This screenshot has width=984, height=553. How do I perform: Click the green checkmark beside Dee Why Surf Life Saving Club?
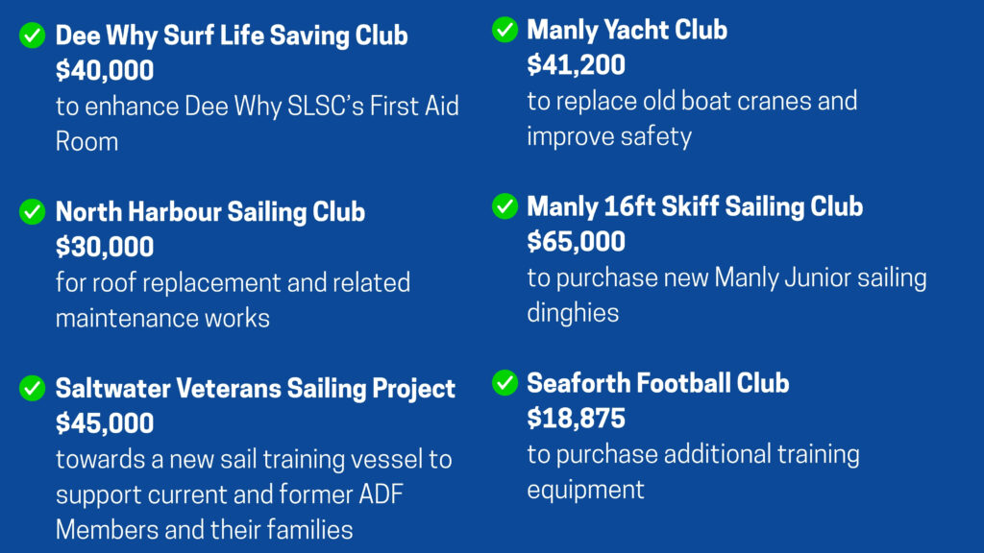[33, 36]
